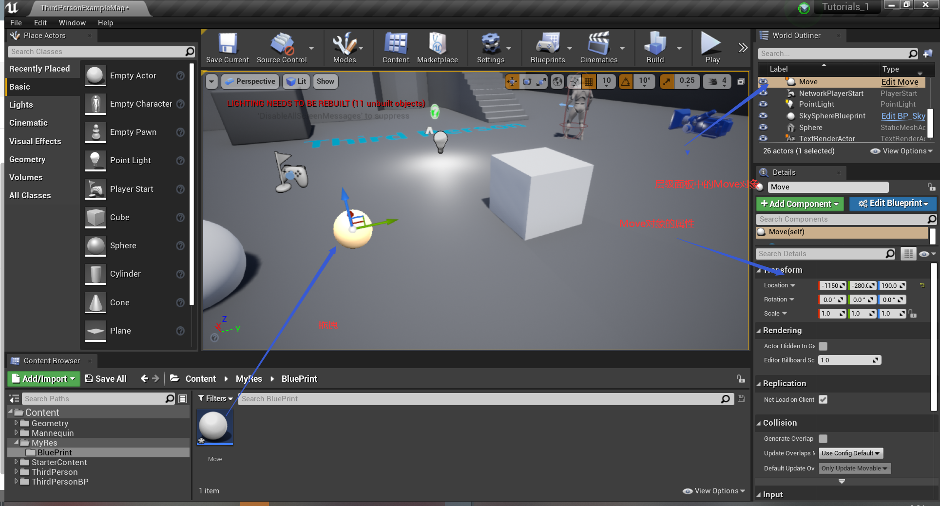The width and height of the screenshot is (940, 506).
Task: Open help for Empty Actor entry
Action: pos(180,75)
